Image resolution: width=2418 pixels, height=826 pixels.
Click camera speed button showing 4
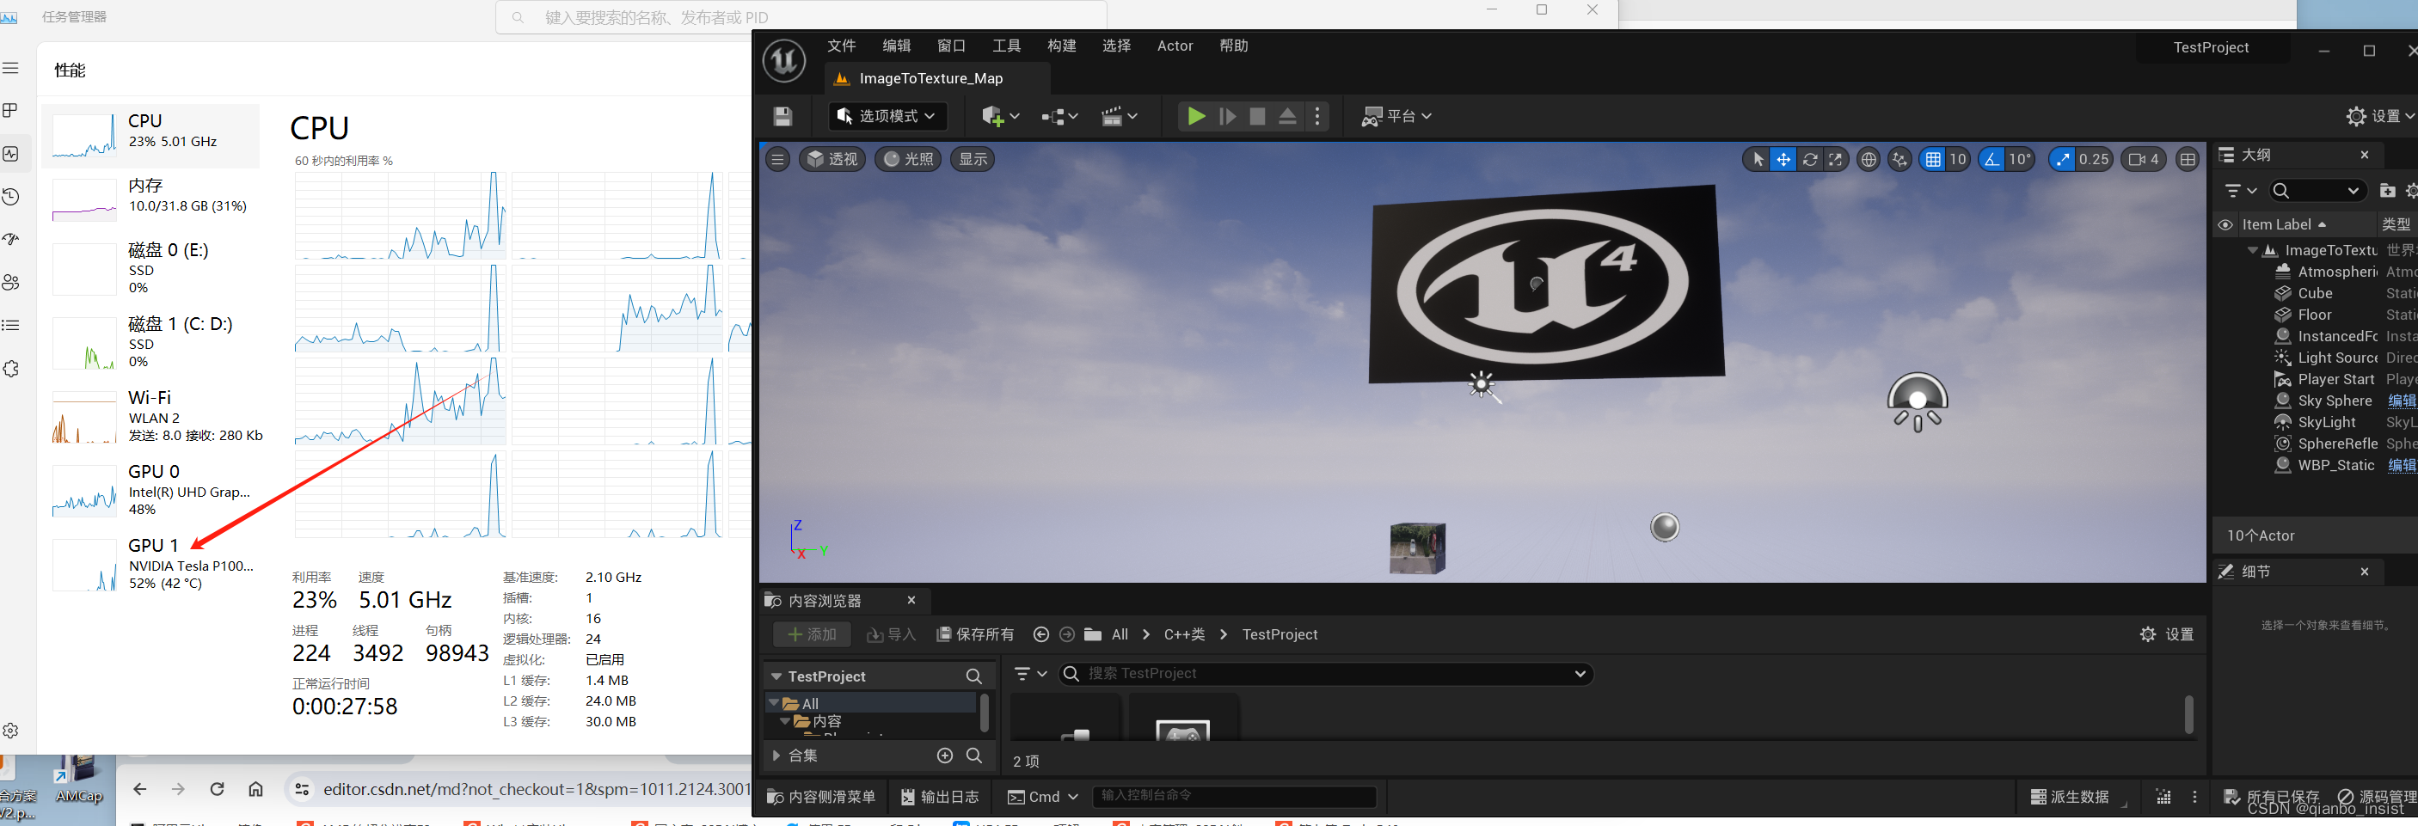[2144, 160]
